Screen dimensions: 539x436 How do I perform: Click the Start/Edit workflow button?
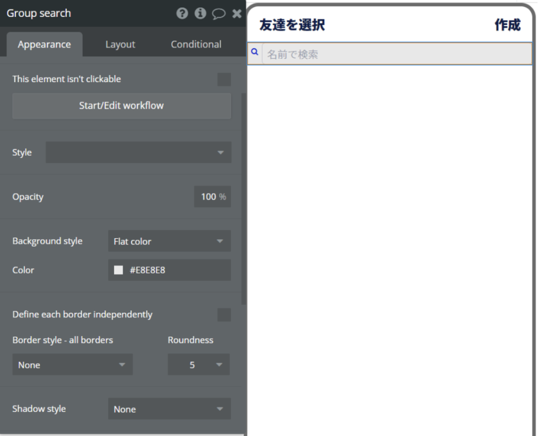pyautogui.click(x=122, y=106)
